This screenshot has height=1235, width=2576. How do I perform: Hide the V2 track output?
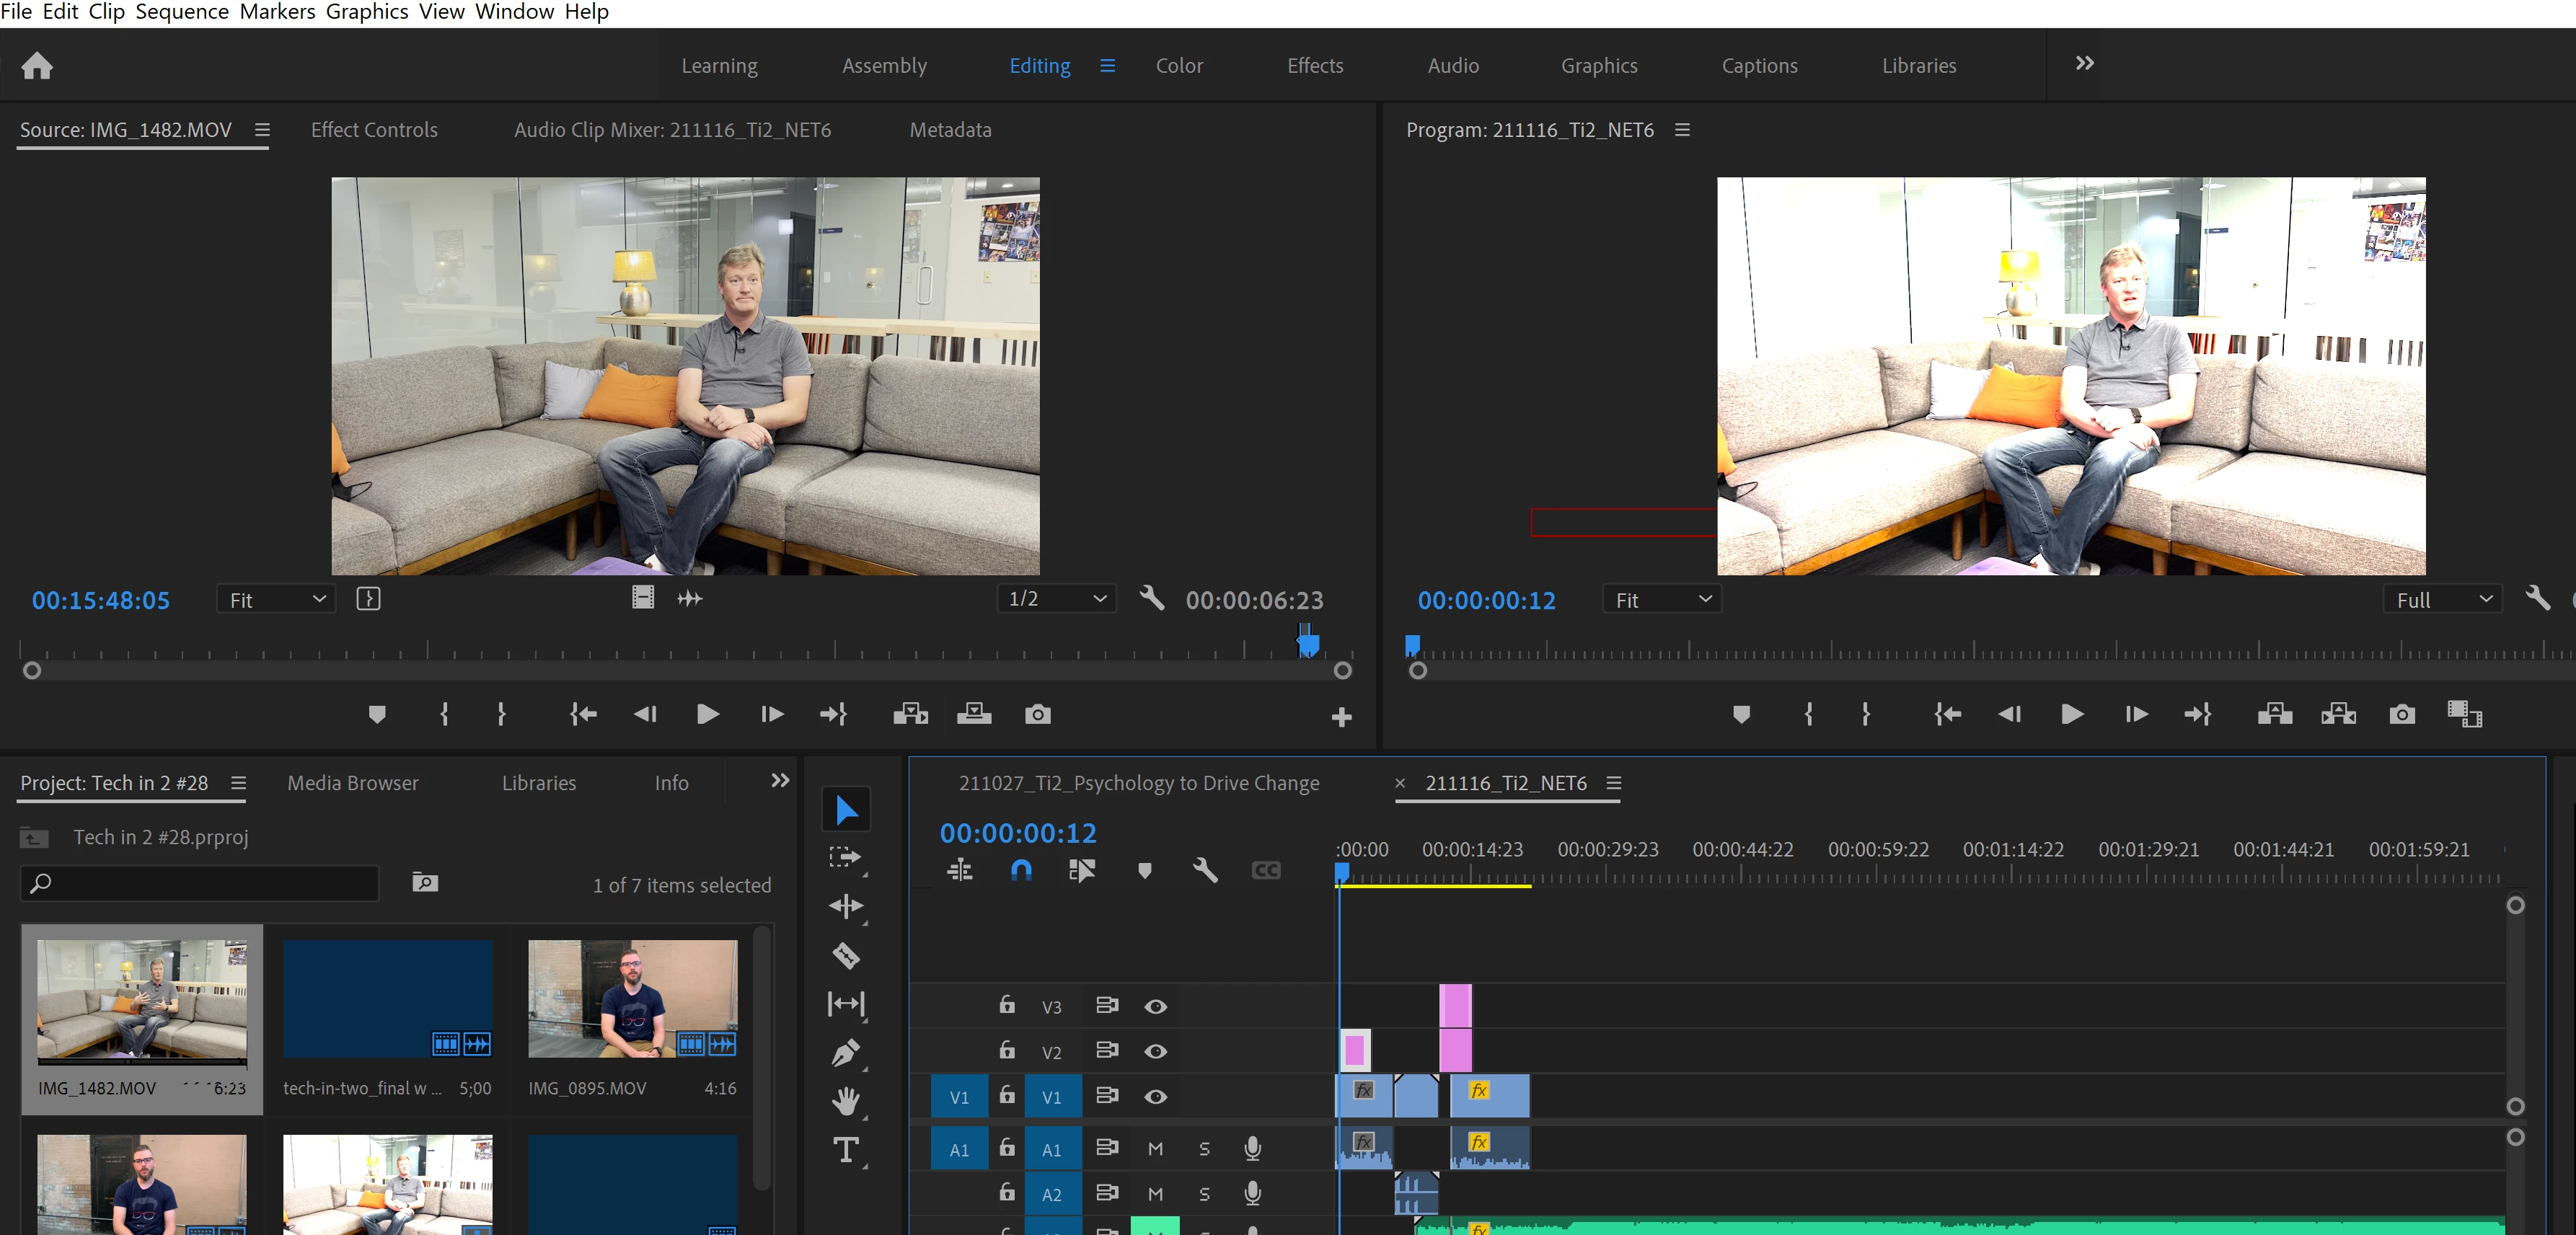(x=1155, y=1051)
